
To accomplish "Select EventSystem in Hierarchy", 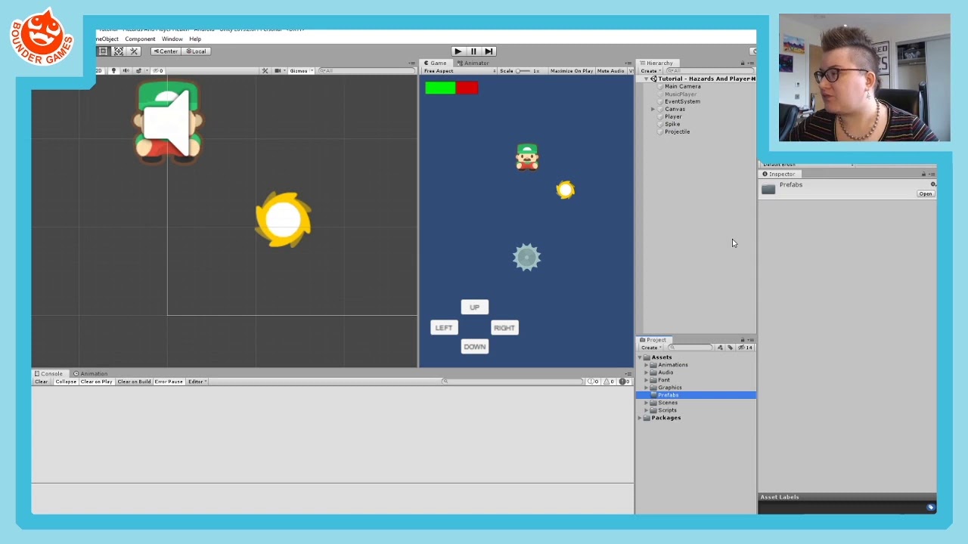I will (682, 101).
